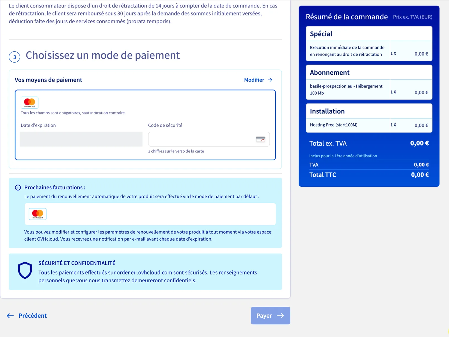Click the arrow next to Modifier
This screenshot has height=337, width=449.
(270, 80)
